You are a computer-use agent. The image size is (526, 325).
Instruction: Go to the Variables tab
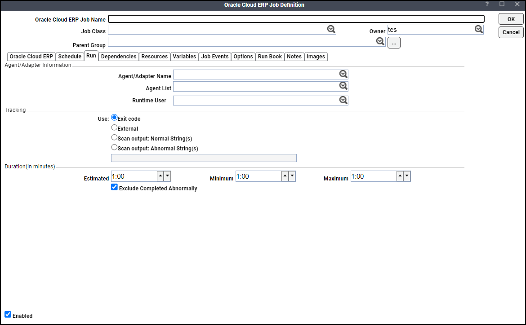[x=184, y=56]
